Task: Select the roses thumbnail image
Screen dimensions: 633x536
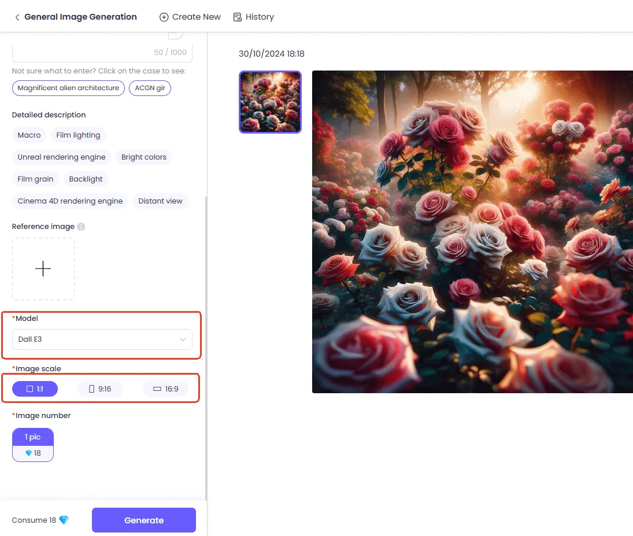Action: click(270, 102)
